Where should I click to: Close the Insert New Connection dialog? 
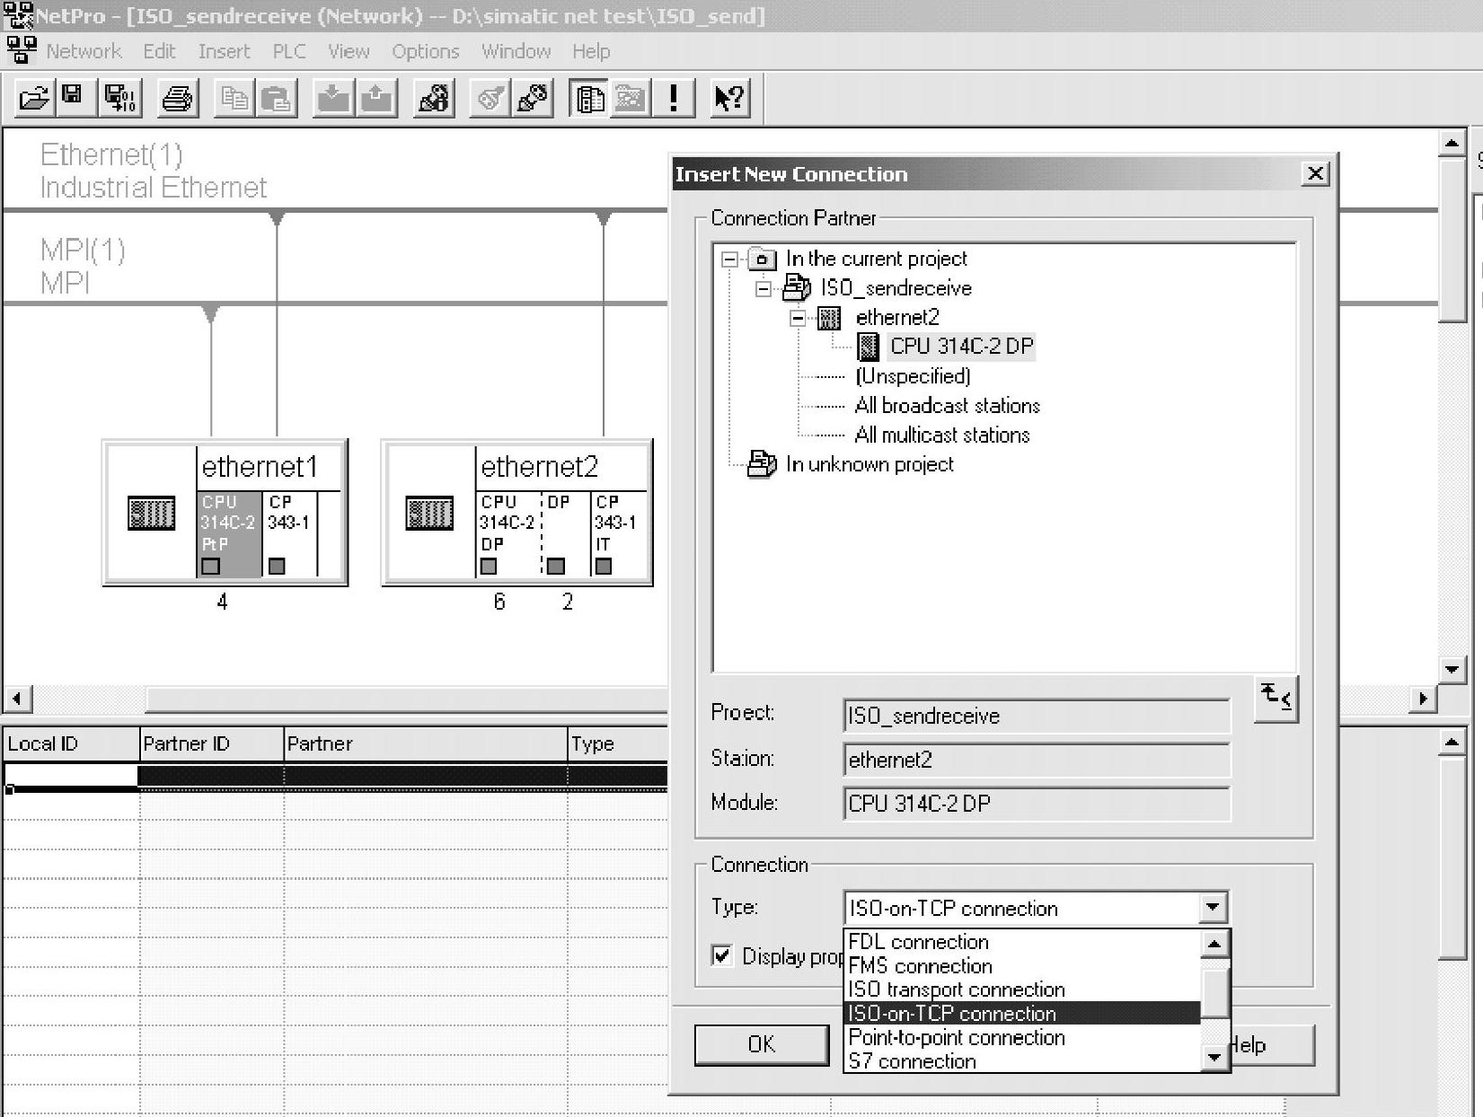1315,173
